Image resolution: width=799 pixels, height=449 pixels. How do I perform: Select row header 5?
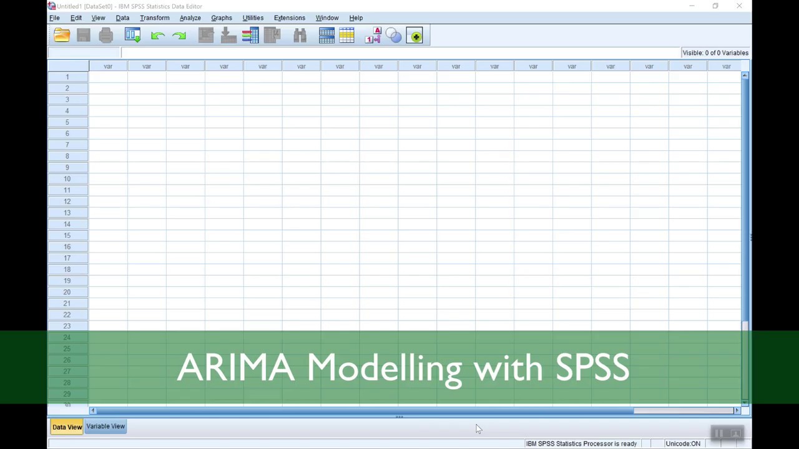[67, 122]
